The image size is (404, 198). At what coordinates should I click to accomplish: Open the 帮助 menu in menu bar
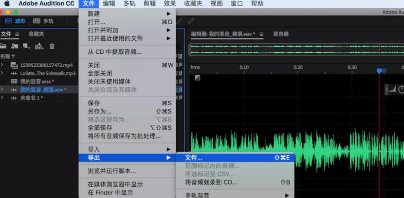pyautogui.click(x=257, y=4)
